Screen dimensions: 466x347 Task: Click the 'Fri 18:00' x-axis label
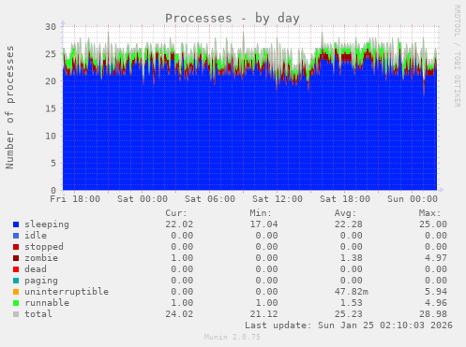pos(75,199)
